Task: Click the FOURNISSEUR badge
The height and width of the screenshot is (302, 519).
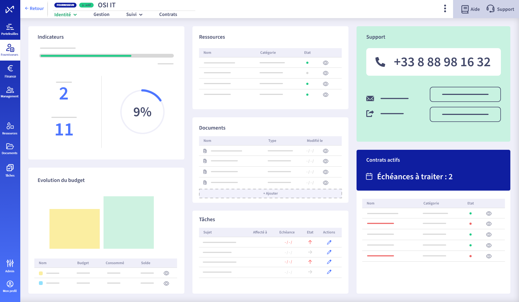Action: [65, 5]
